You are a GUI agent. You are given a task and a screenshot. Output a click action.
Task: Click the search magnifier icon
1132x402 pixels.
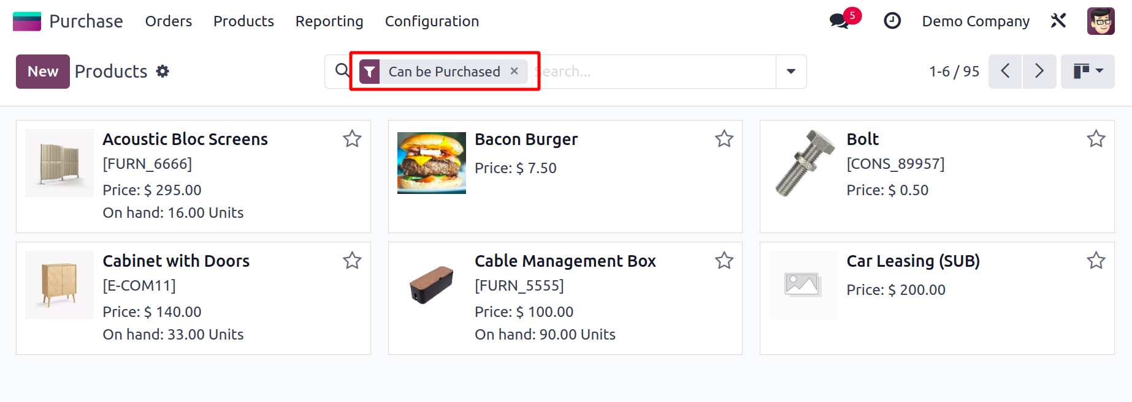tap(342, 71)
